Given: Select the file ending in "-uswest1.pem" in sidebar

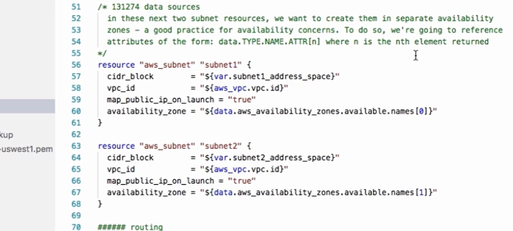Looking at the screenshot, I should coord(27,149).
